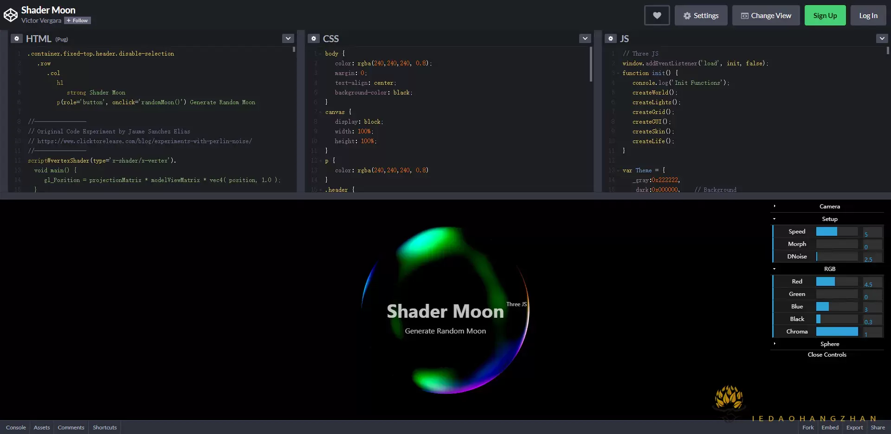This screenshot has height=434, width=891.
Task: Click the CodePen logo
Action: [x=10, y=14]
